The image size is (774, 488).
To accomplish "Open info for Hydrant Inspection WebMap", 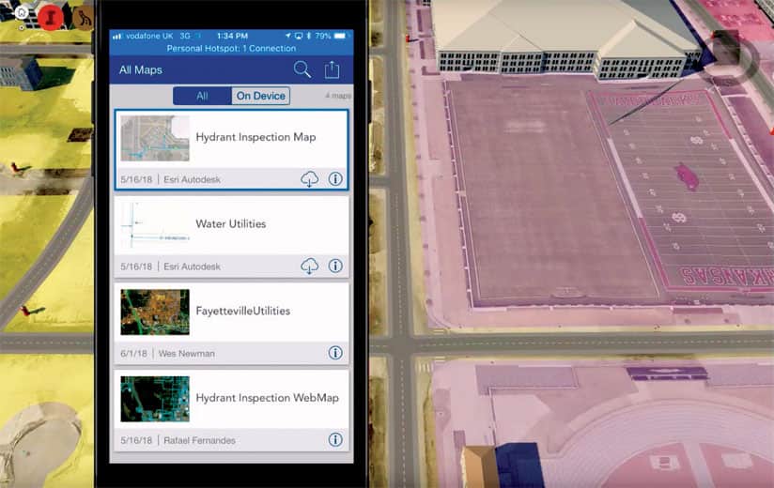I will (335, 440).
